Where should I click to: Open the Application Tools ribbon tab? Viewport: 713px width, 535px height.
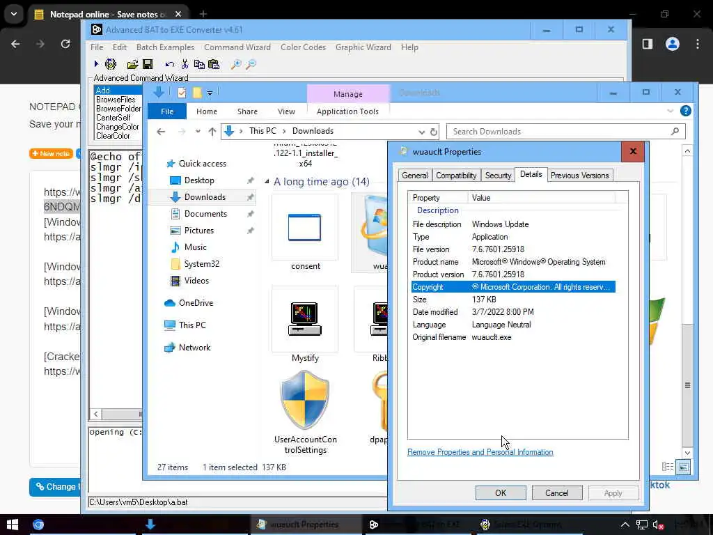click(347, 111)
